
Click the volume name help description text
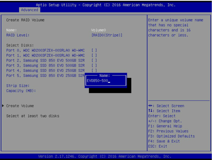tap(175, 28)
